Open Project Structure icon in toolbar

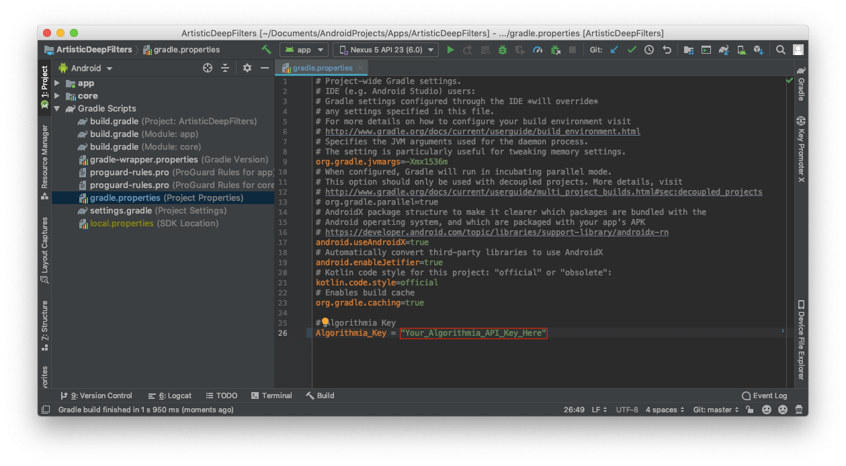[689, 50]
